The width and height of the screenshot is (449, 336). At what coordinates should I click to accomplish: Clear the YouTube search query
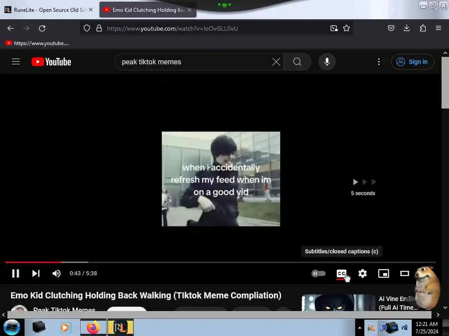pos(276,62)
